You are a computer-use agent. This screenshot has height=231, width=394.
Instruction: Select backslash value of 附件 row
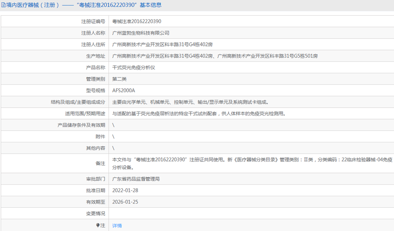coord(113,137)
